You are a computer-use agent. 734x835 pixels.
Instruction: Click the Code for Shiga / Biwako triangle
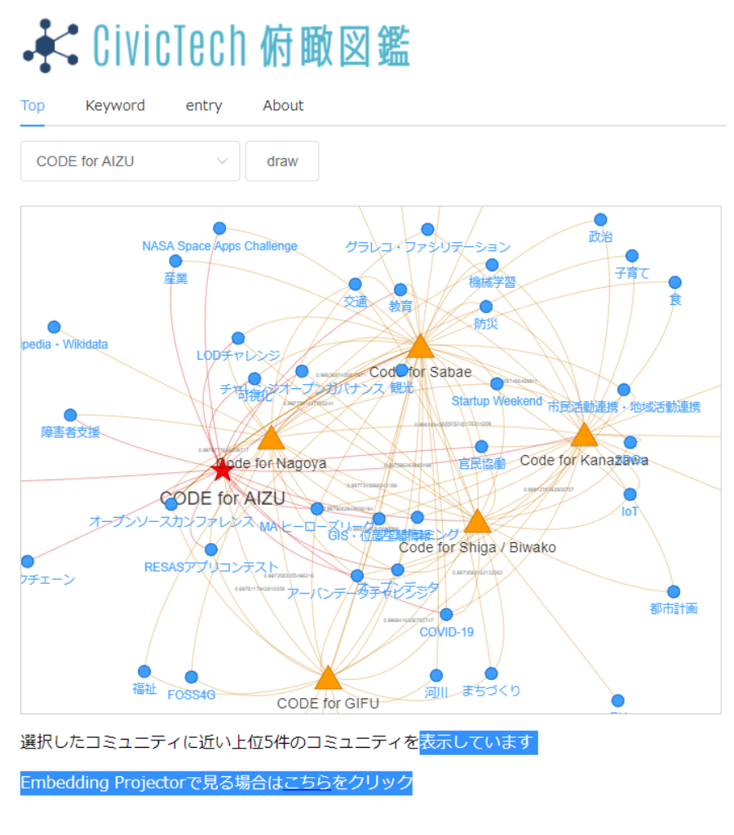click(x=477, y=521)
